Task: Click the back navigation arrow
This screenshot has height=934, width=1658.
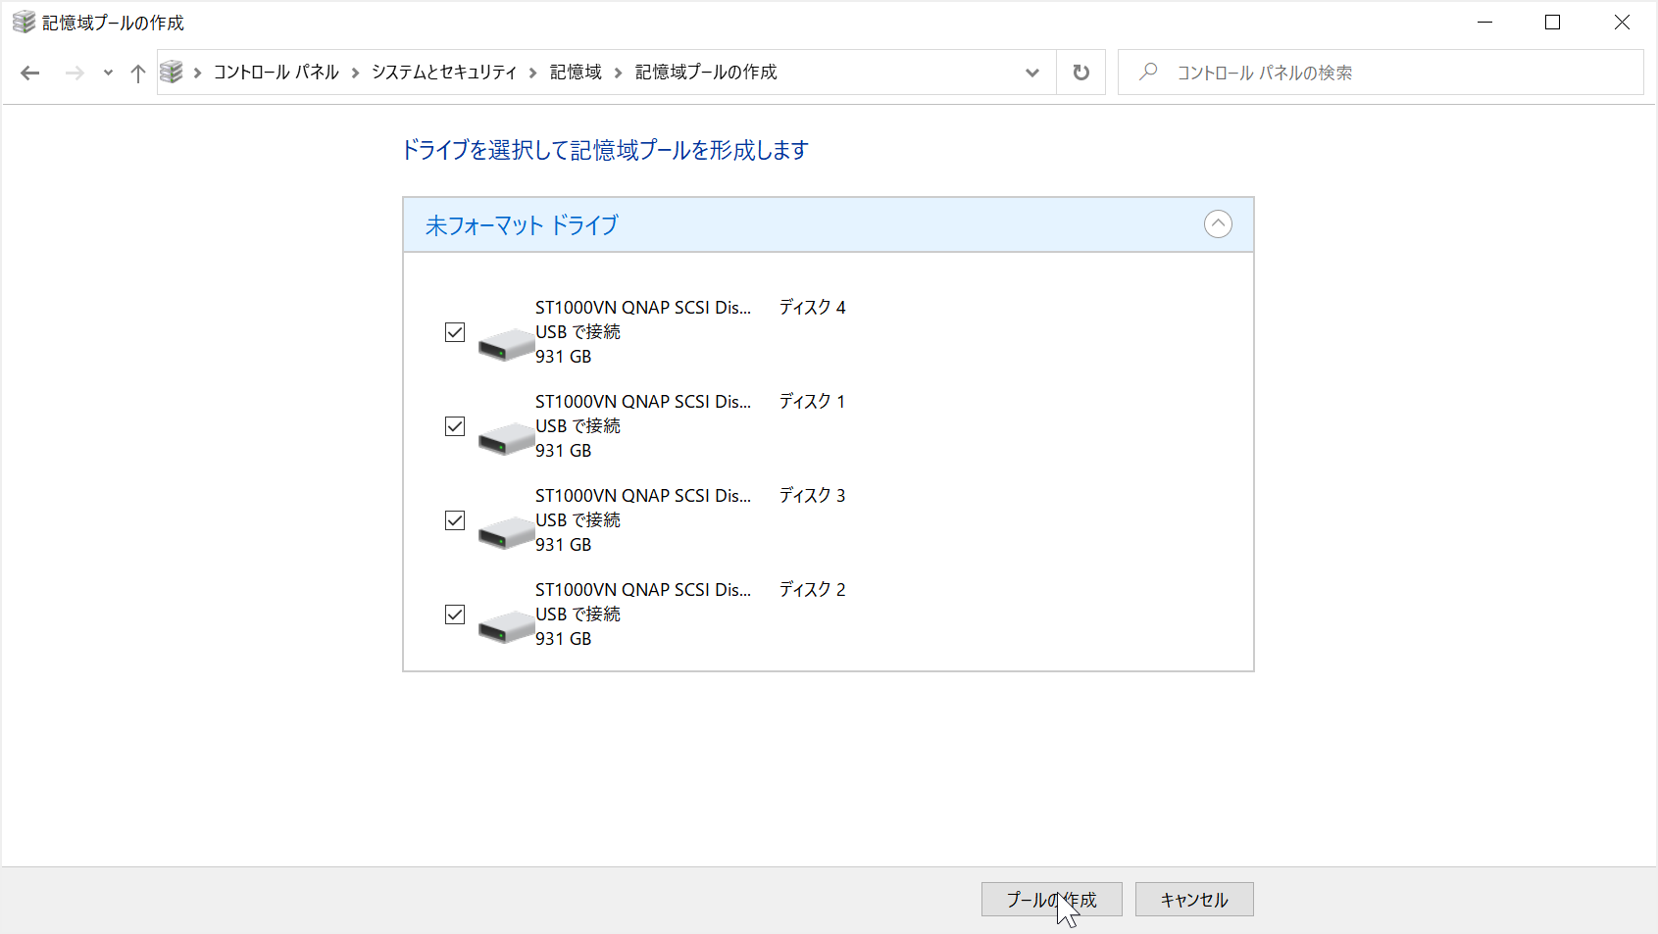Action: [x=29, y=72]
